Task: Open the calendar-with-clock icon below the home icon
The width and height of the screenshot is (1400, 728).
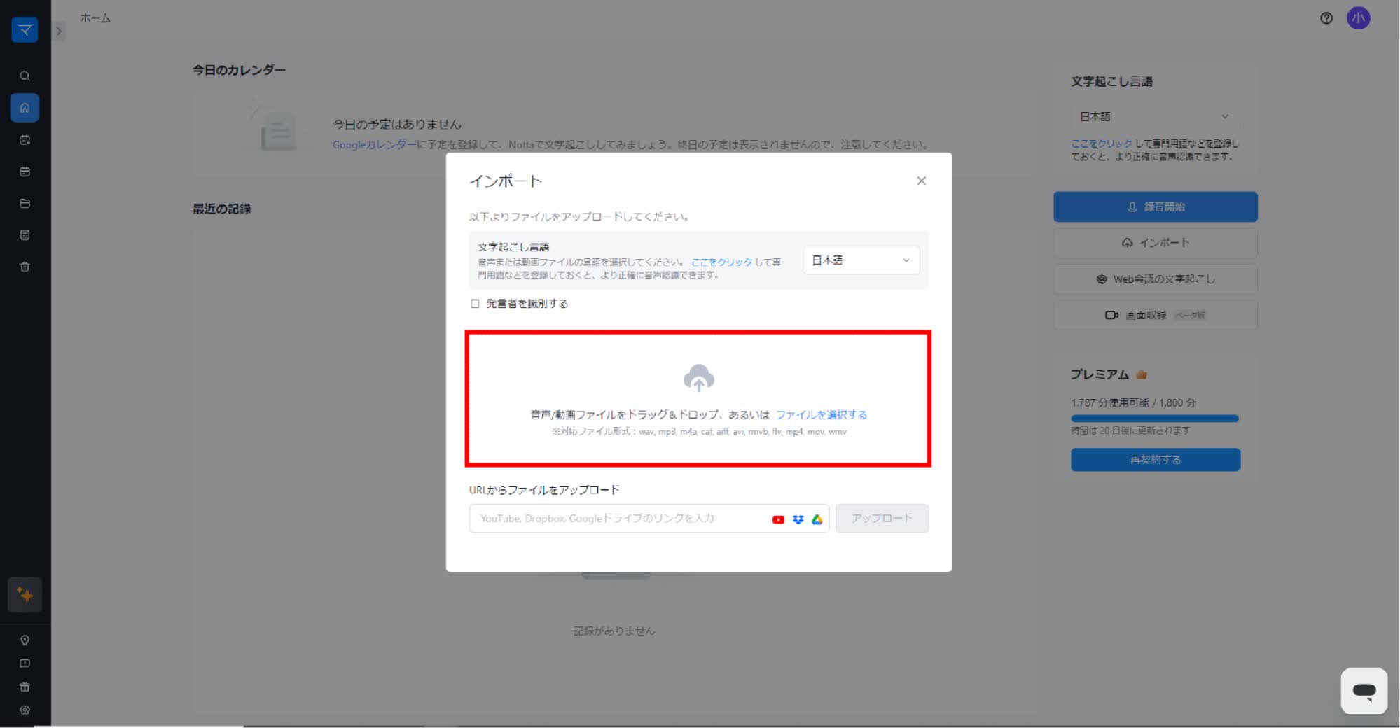Action: tap(25, 140)
